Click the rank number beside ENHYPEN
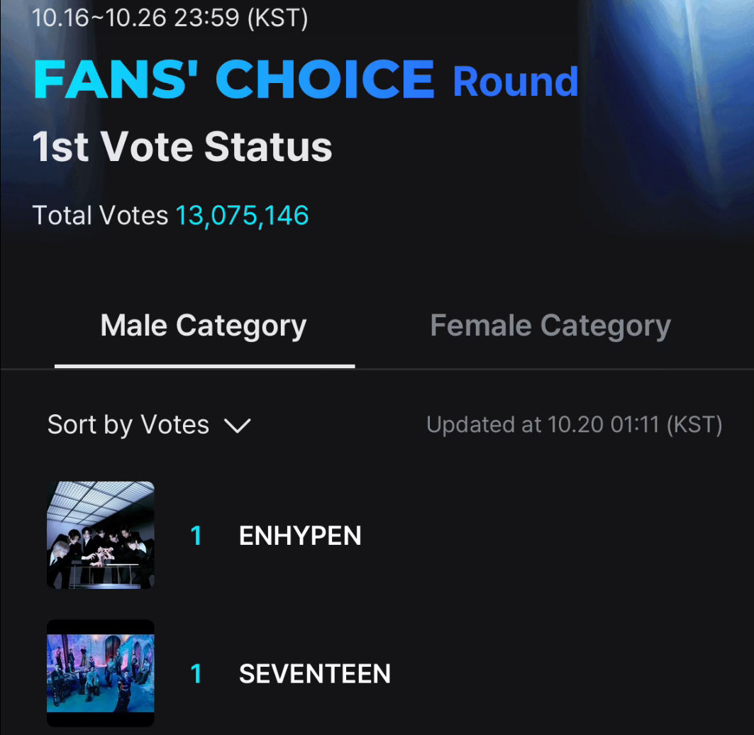 [x=196, y=536]
